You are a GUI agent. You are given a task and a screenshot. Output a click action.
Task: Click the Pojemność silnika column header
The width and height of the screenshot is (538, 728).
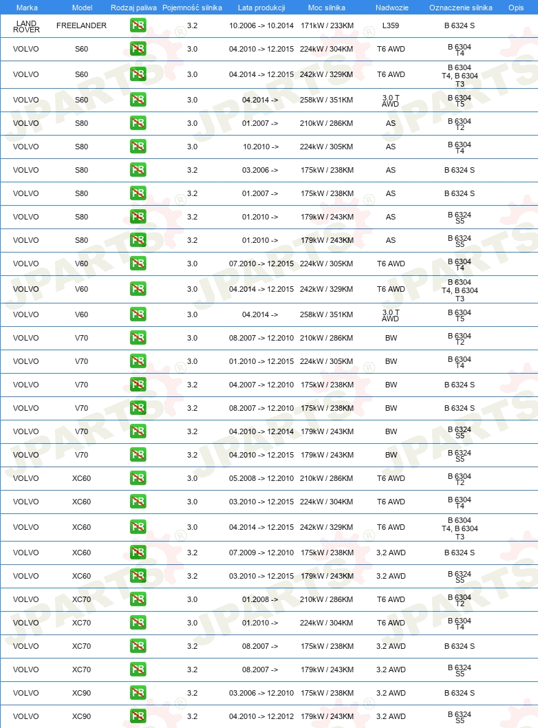pos(192,8)
